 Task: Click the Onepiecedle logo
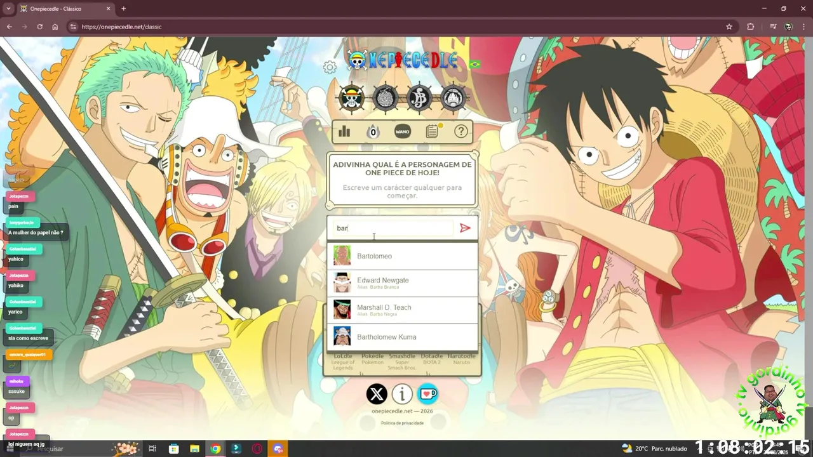click(x=403, y=61)
